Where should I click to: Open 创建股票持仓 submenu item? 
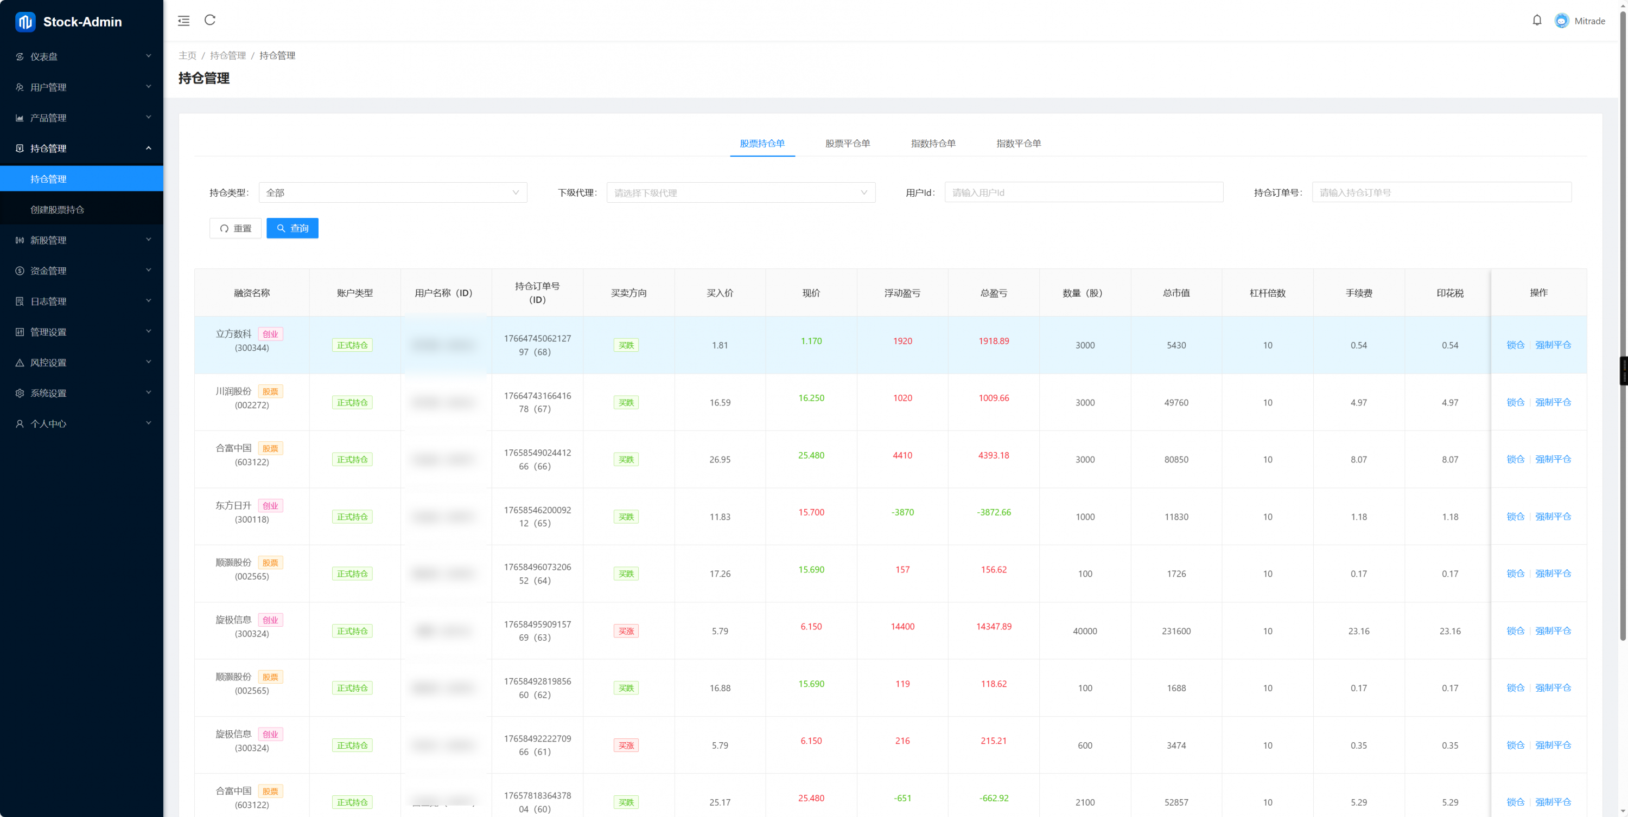(x=58, y=210)
